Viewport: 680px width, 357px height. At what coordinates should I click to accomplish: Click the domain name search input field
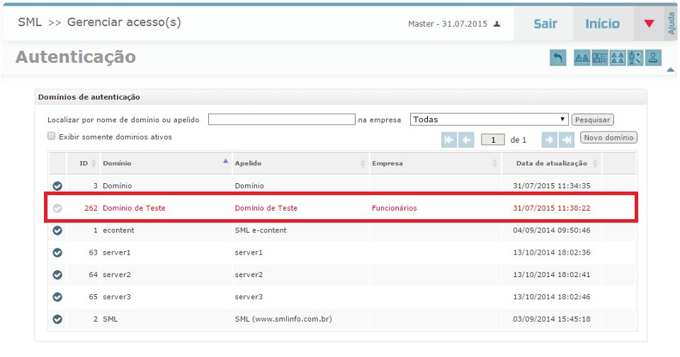tap(281, 119)
